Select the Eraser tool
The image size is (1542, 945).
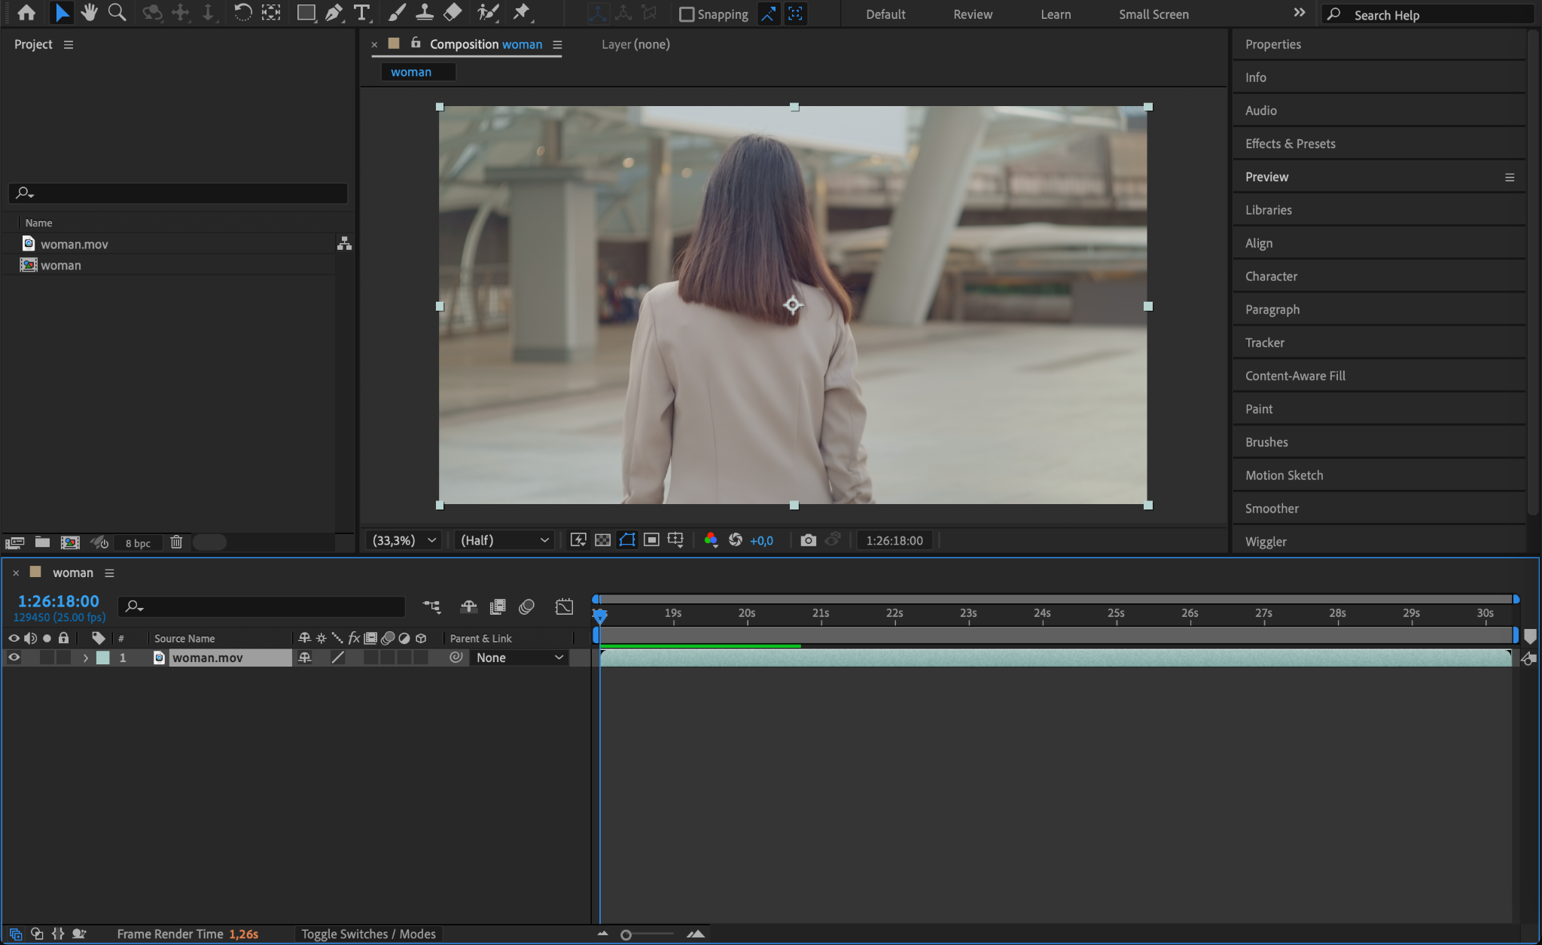453,13
